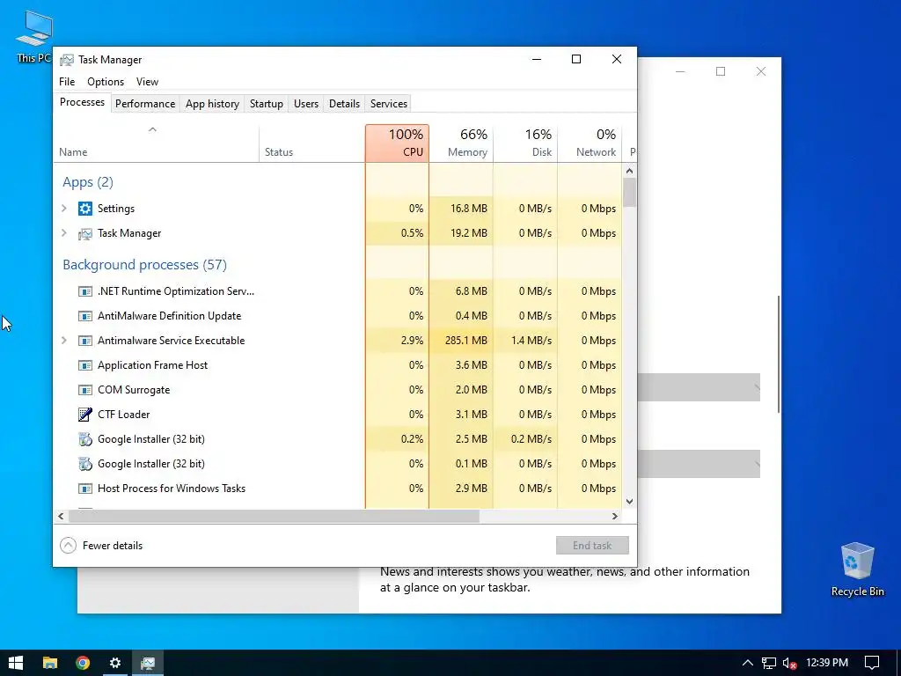Screen dimensions: 901x676
Task: Select the Recycle Bin desktop icon
Action: (x=857, y=569)
